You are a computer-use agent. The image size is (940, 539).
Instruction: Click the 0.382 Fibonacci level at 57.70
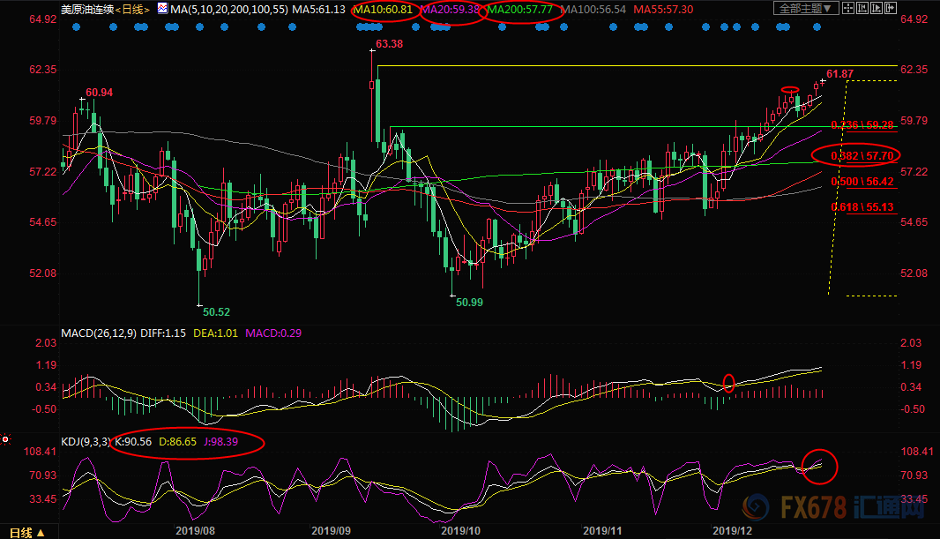pyautogui.click(x=862, y=156)
